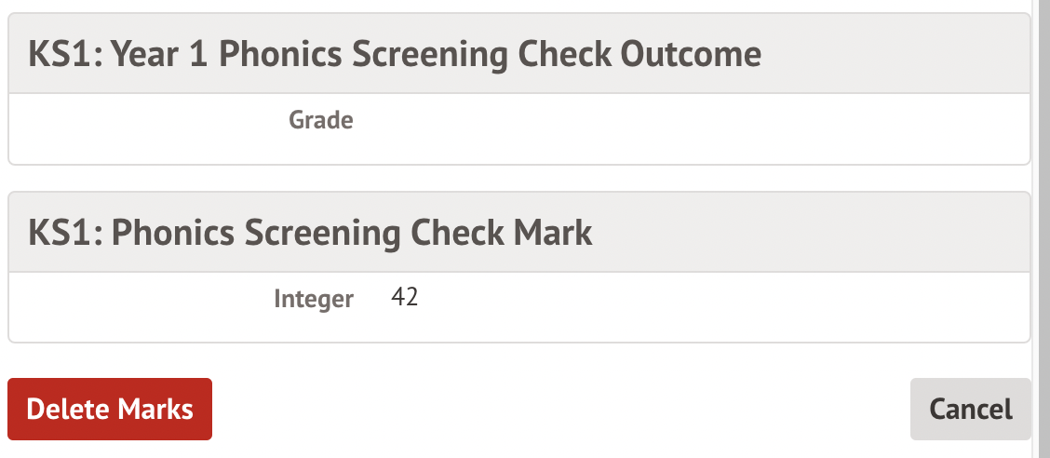
Task: Select the Integer value 42
Action: pos(405,298)
